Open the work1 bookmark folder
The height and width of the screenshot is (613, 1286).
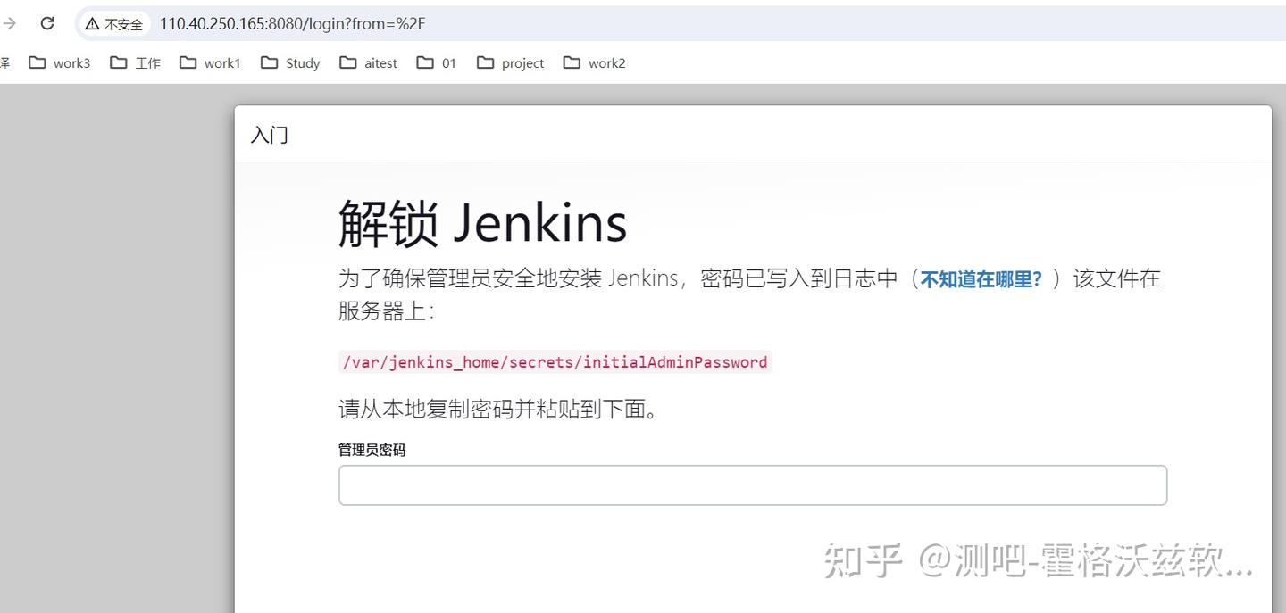click(211, 62)
